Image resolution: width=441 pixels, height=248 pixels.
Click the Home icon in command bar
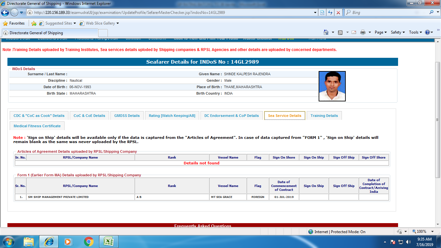point(326,32)
